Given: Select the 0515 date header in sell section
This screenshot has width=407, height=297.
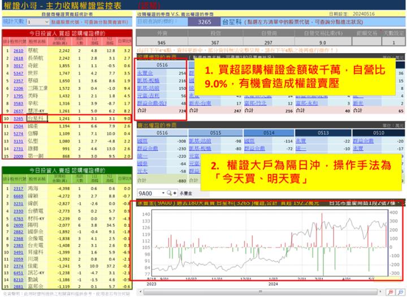Looking at the screenshot, I should click(x=215, y=133).
